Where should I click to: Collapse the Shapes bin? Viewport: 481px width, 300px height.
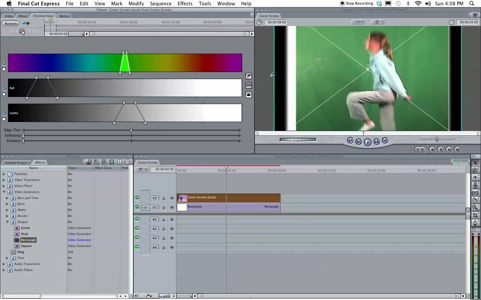click(x=8, y=222)
